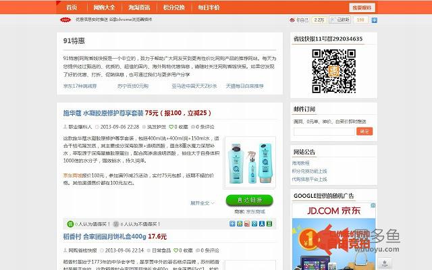Click the JD.COM 京东 ad logo
432x270 pixels.
(x=333, y=211)
